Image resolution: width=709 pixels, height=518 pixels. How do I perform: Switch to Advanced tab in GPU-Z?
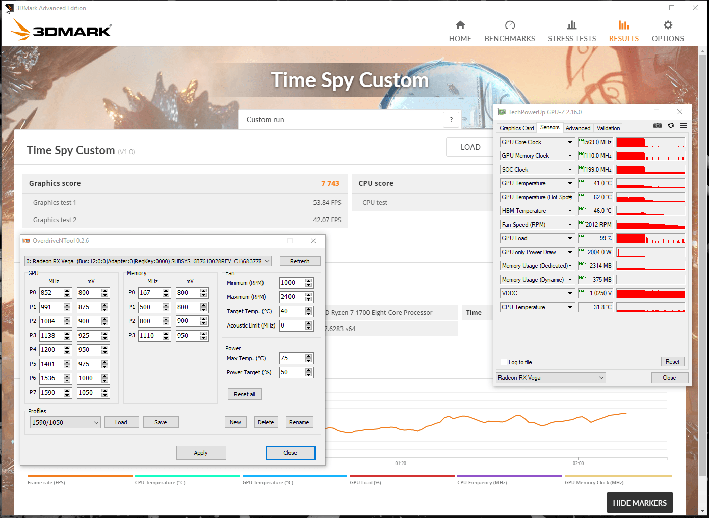coord(578,128)
